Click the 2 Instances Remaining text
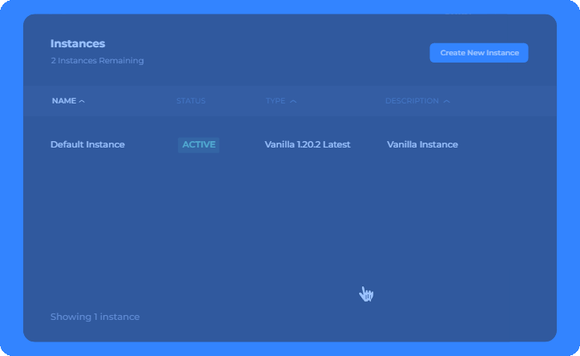Image resolution: width=580 pixels, height=356 pixels. (x=97, y=60)
